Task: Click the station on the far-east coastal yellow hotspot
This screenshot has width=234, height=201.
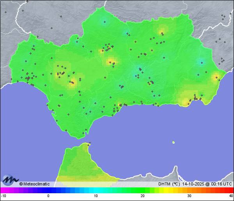Action: pyautogui.click(x=215, y=77)
